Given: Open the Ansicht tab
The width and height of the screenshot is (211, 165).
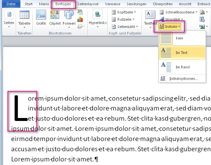Looking at the screenshot, I should tap(185, 4).
